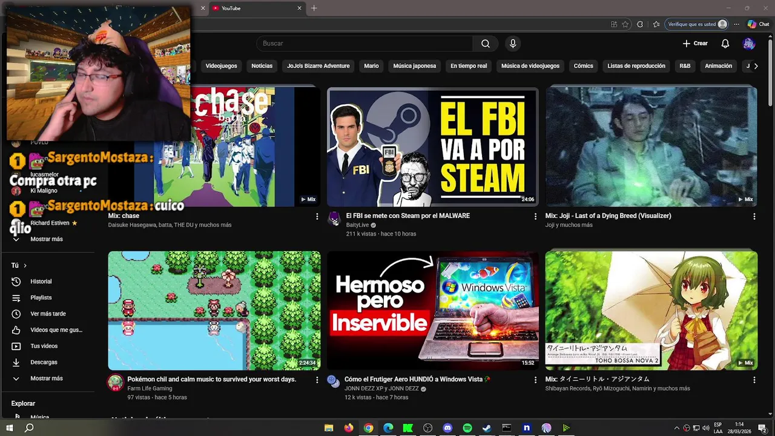The image size is (775, 436).
Task: Open the Farm Life Gaming channel avatar
Action: (x=115, y=383)
